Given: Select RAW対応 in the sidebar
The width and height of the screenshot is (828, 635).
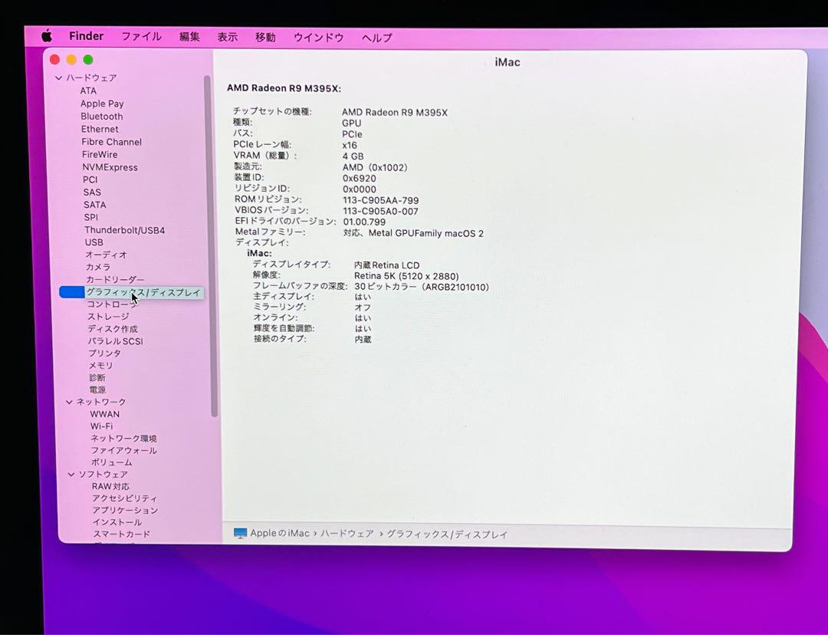Looking at the screenshot, I should (110, 486).
